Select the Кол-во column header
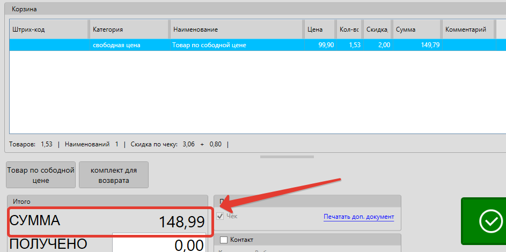The height and width of the screenshot is (252, 506). tap(349, 29)
